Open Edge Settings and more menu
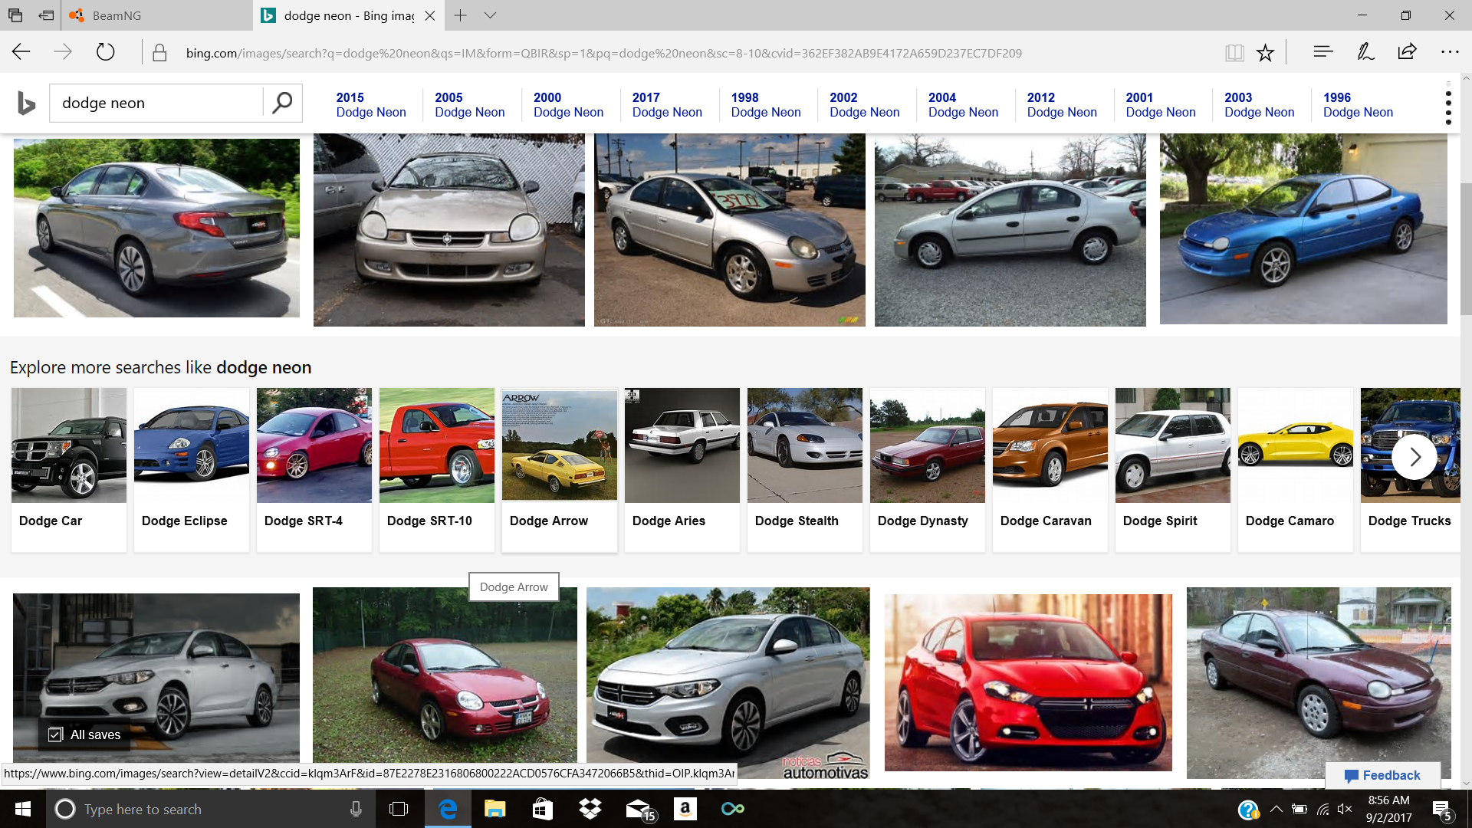This screenshot has width=1472, height=828. coord(1450,52)
